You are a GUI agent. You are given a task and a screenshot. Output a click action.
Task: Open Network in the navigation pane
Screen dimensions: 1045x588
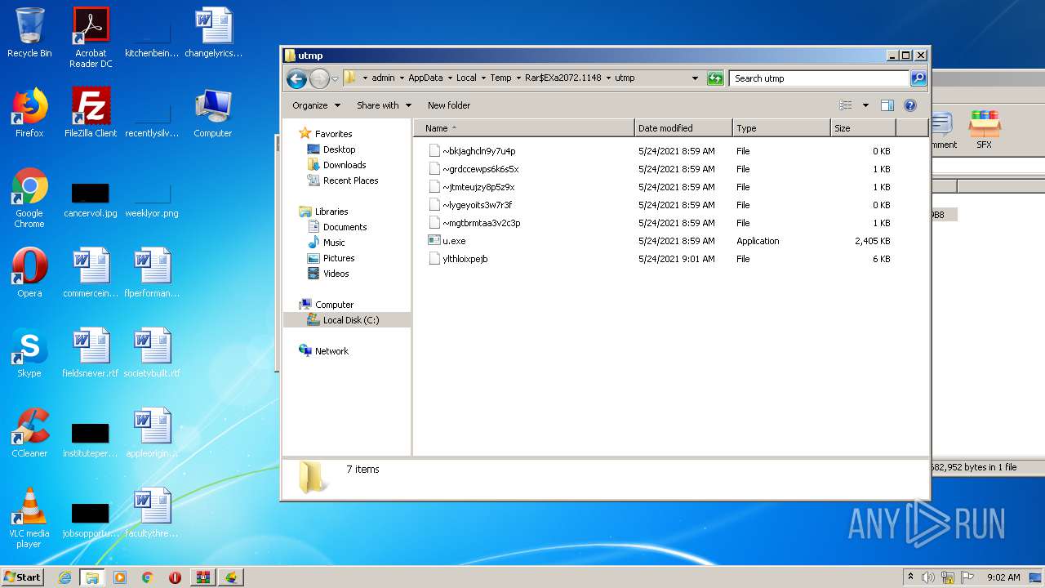(x=331, y=351)
